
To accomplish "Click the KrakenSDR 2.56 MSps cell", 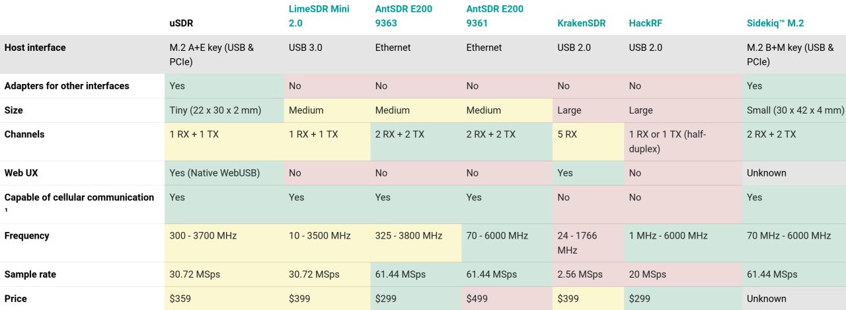I will pyautogui.click(x=588, y=274).
